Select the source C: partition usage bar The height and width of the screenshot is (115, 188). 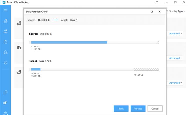pyautogui.click(x=94, y=42)
